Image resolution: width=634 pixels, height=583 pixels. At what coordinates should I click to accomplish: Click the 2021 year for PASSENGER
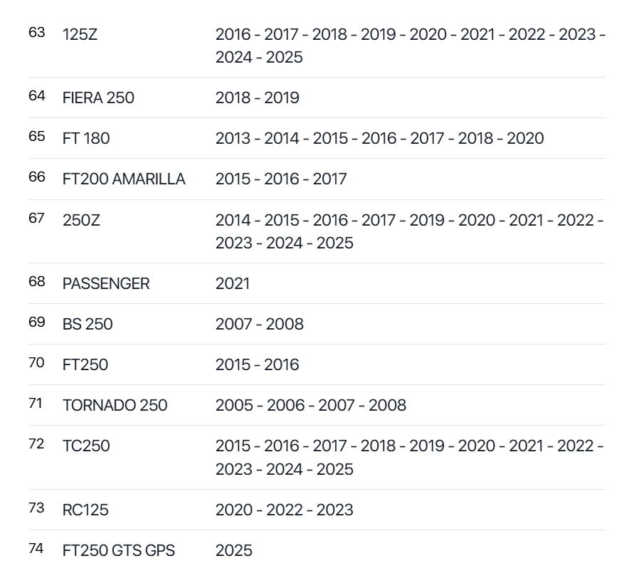[x=233, y=283]
